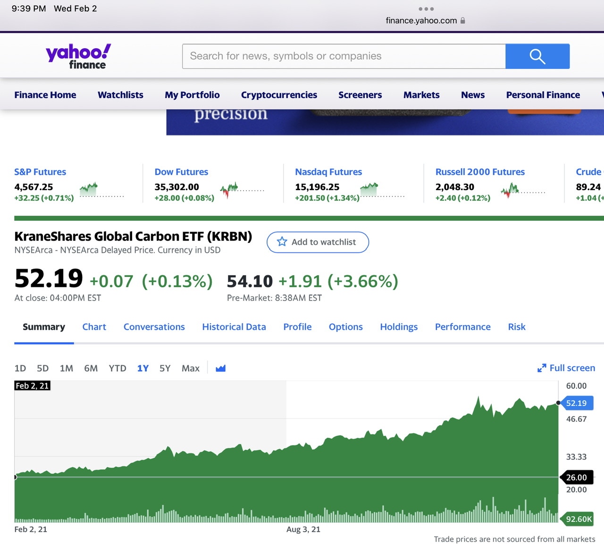
Task: Select the YTD chart range
Action: coord(117,368)
